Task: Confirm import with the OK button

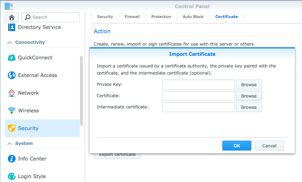Action: (x=237, y=146)
